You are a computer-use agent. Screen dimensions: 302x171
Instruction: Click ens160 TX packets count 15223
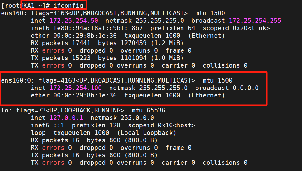(x=81, y=58)
